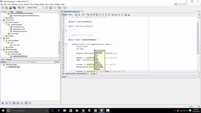Viewport: 201px width, 113px height.
Task: Click the Comment icon in the editor toolbar
Action: (126, 15)
